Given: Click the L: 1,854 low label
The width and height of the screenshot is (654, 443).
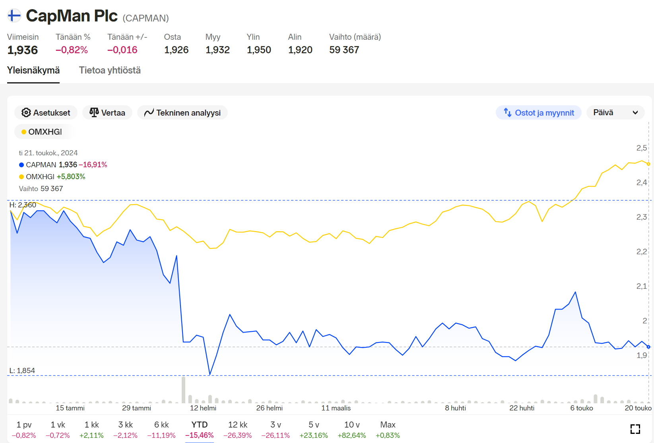Looking at the screenshot, I should coord(22,371).
